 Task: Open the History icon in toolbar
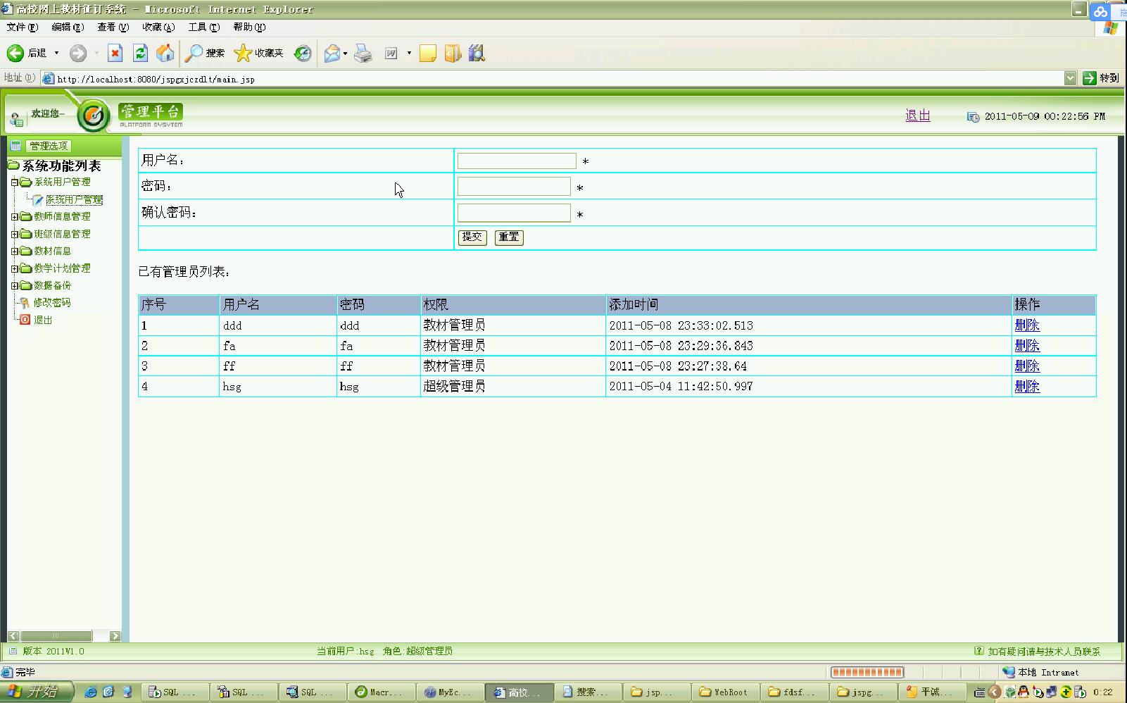click(303, 53)
